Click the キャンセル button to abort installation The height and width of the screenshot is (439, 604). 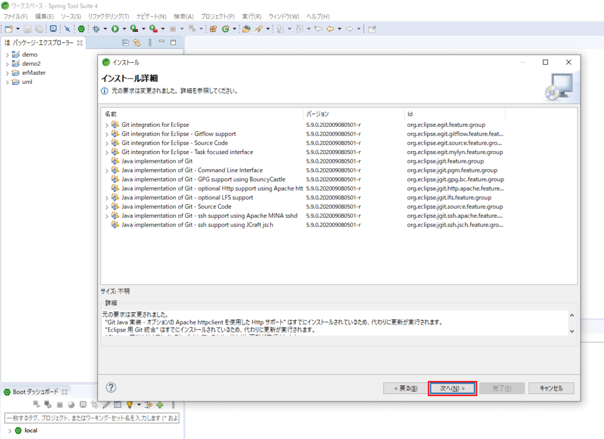551,388
